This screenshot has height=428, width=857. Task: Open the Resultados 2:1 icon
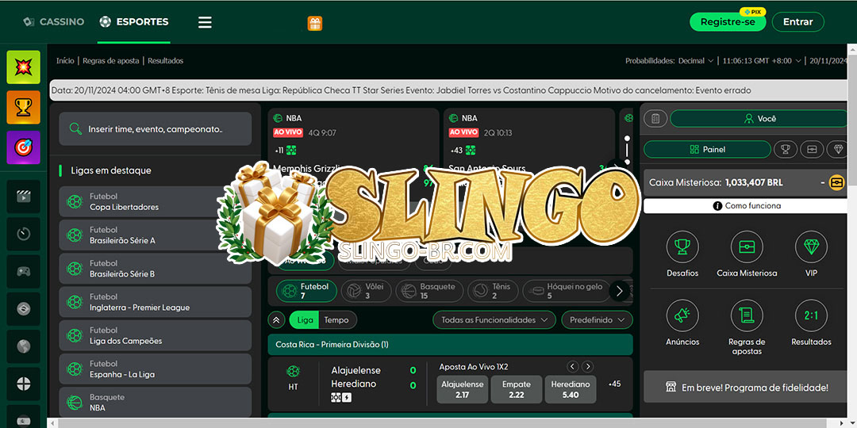click(812, 315)
